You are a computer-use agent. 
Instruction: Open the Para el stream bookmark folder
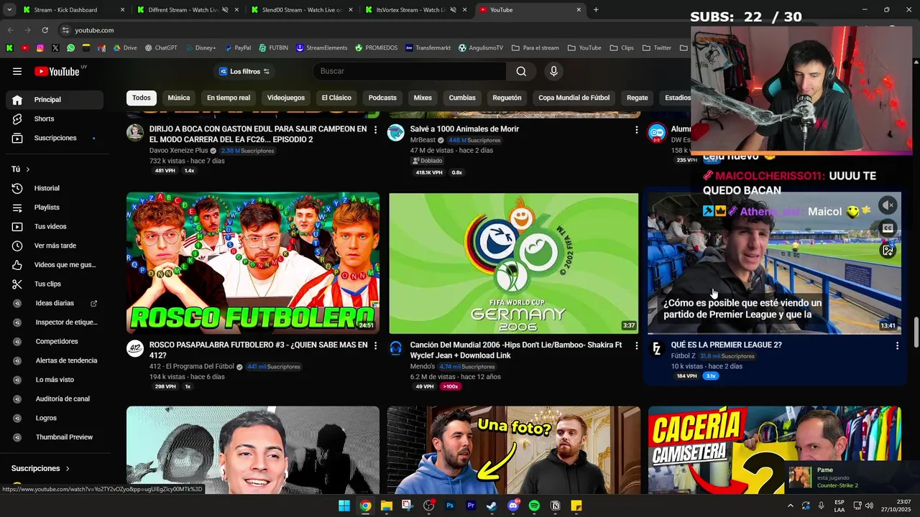pyautogui.click(x=535, y=48)
